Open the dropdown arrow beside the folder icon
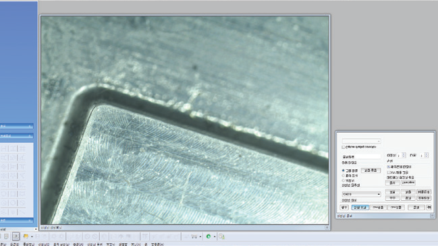 (32, 237)
